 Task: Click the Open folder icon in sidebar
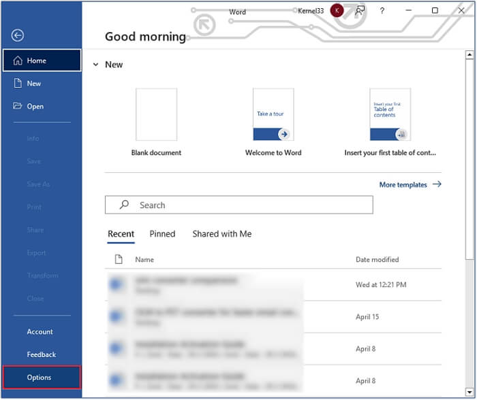pos(17,105)
